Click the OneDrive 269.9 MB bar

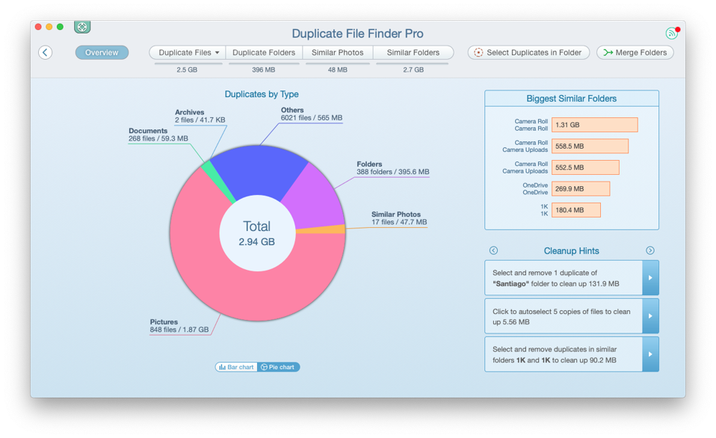click(580, 189)
